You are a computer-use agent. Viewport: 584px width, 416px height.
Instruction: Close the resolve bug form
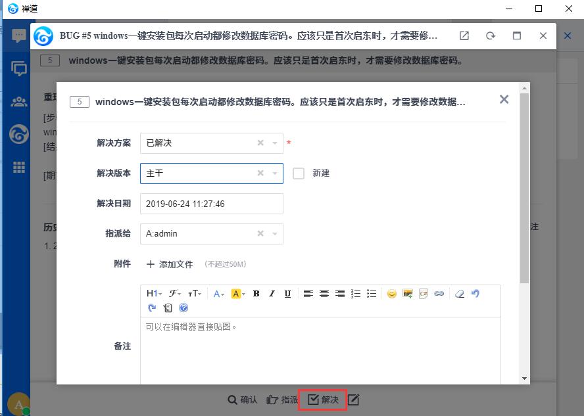coord(504,99)
